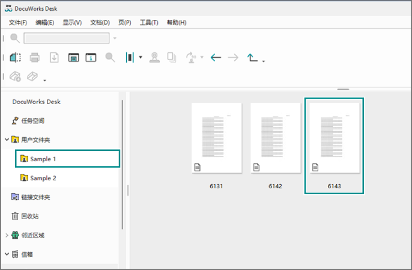Open 链接文件夹 in the sidebar

tap(35, 197)
